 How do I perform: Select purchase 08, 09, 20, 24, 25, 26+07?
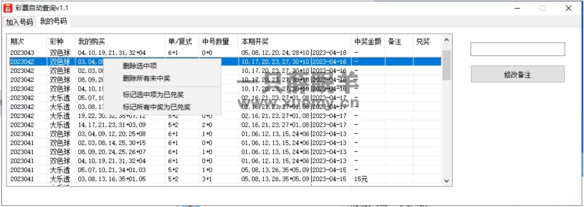pos(112,152)
